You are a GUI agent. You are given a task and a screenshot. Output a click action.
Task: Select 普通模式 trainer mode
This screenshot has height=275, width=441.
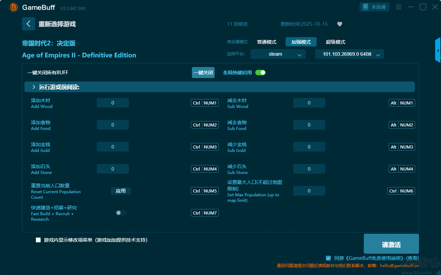267,42
